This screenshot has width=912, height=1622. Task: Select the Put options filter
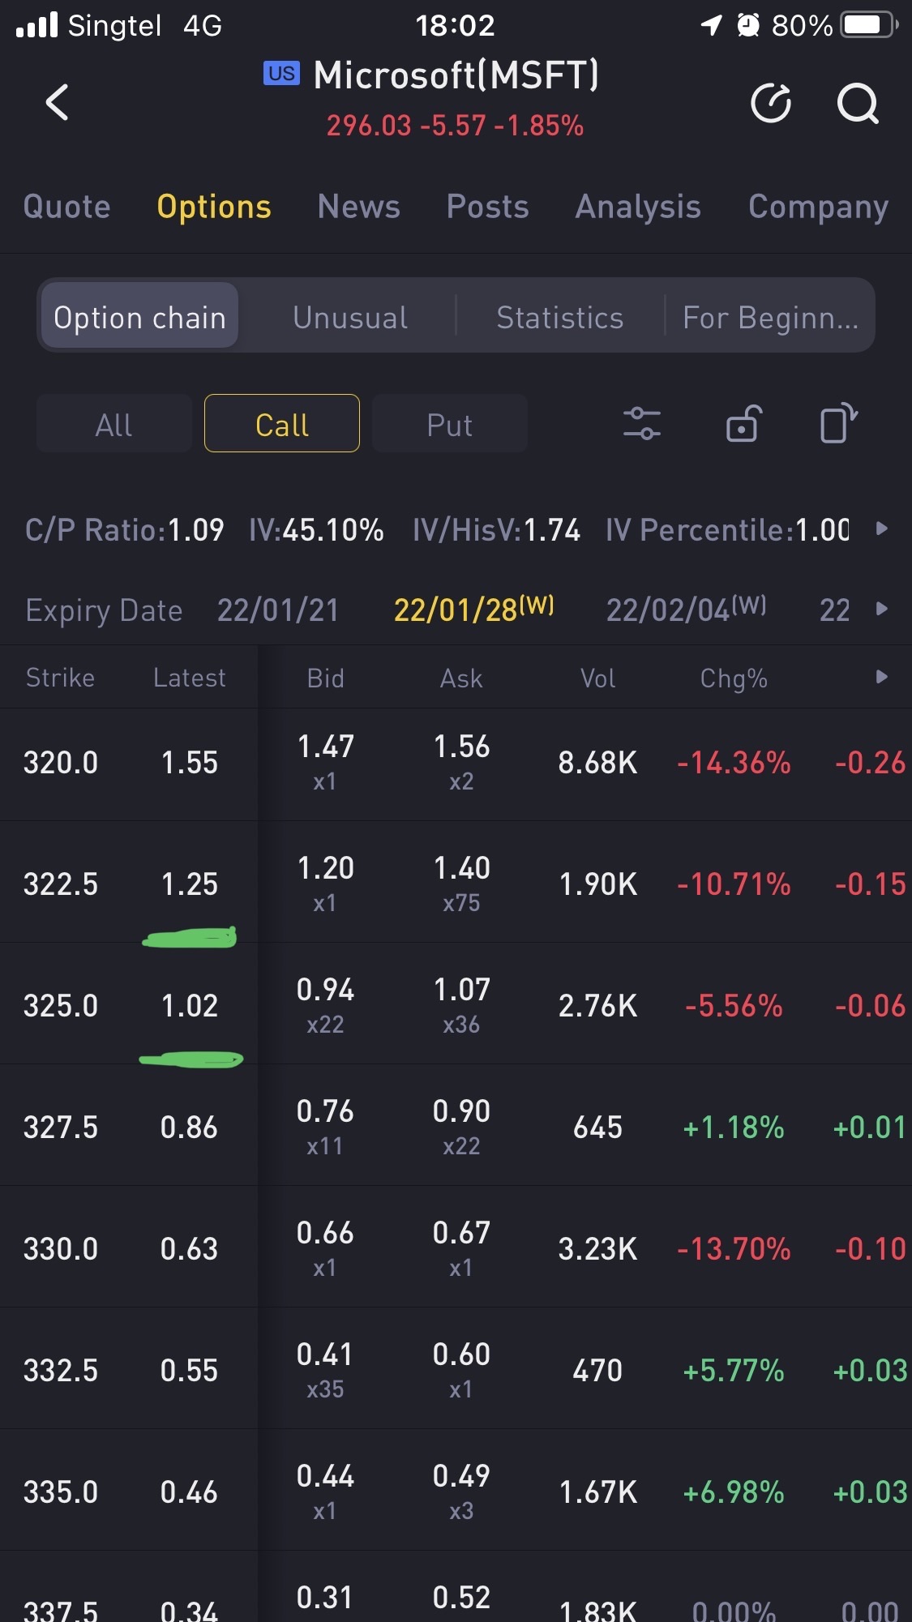click(449, 424)
